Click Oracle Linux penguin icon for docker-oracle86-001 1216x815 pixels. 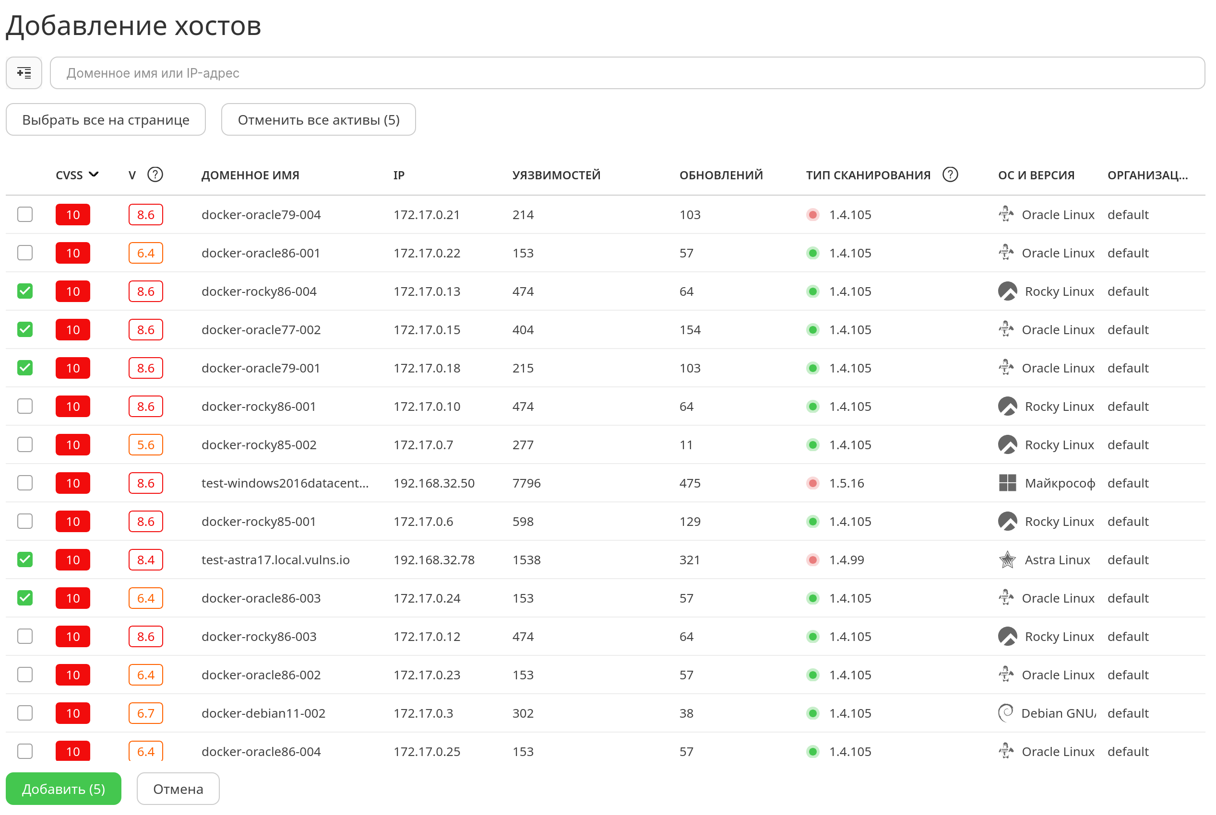click(1006, 253)
